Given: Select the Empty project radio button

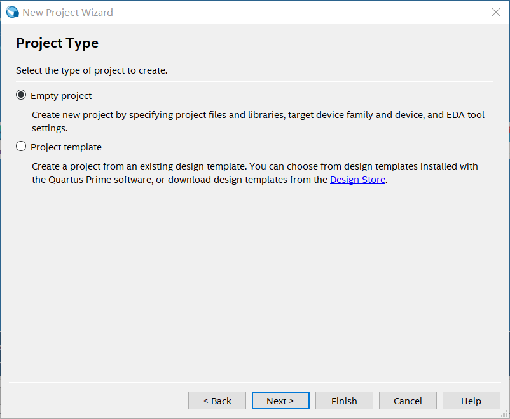Looking at the screenshot, I should coord(21,95).
